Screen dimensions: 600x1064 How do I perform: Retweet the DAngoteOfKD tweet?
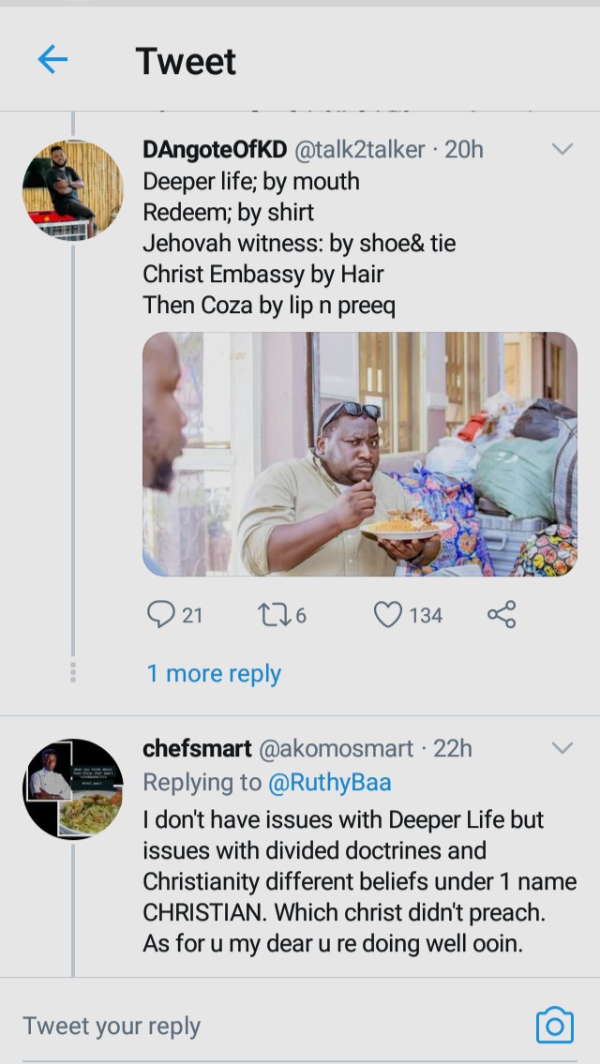pos(274,615)
